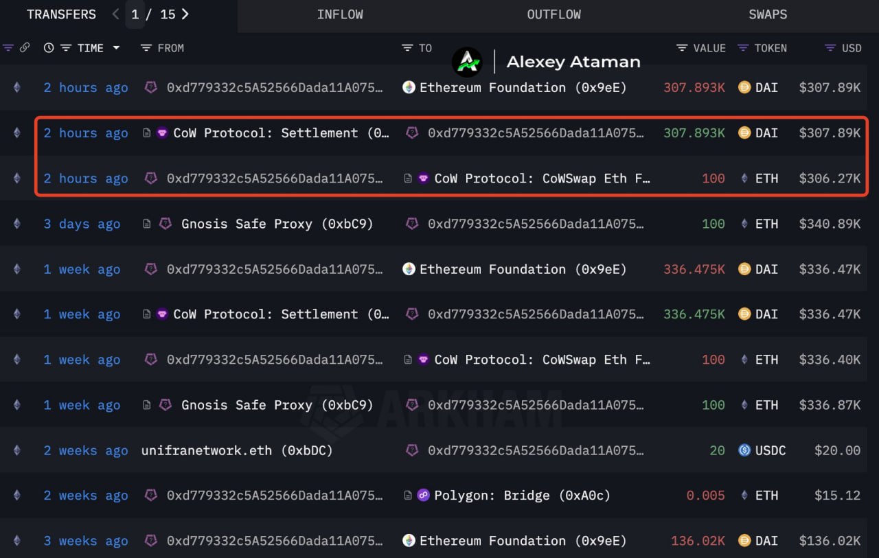The width and height of the screenshot is (879, 558).
Task: Click the '$336.87K' USD amount
Action: point(830,405)
